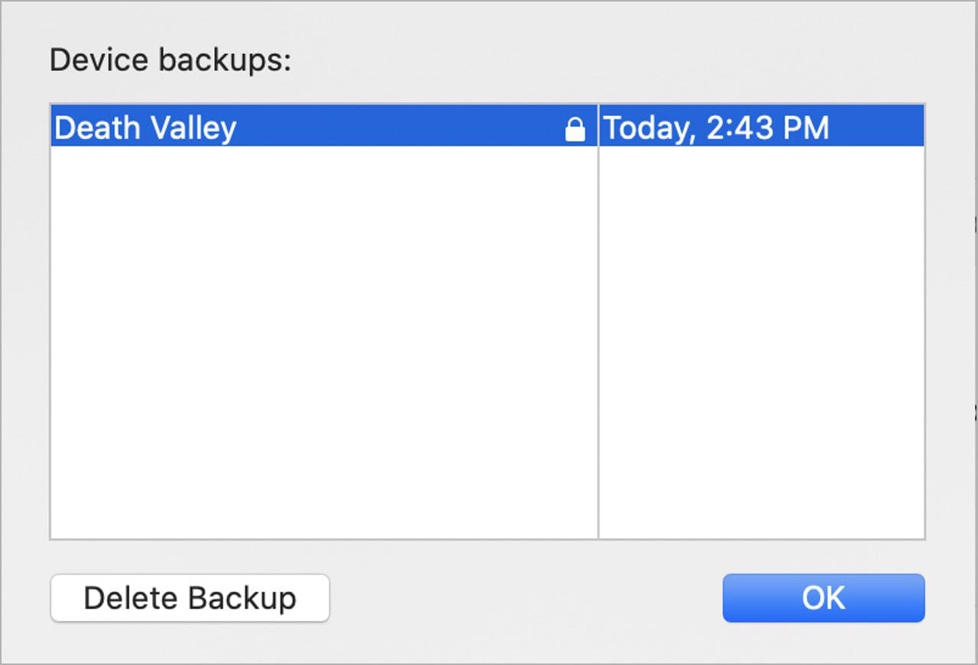This screenshot has height=665, width=978.
Task: Click the Device backups label
Action: point(170,60)
